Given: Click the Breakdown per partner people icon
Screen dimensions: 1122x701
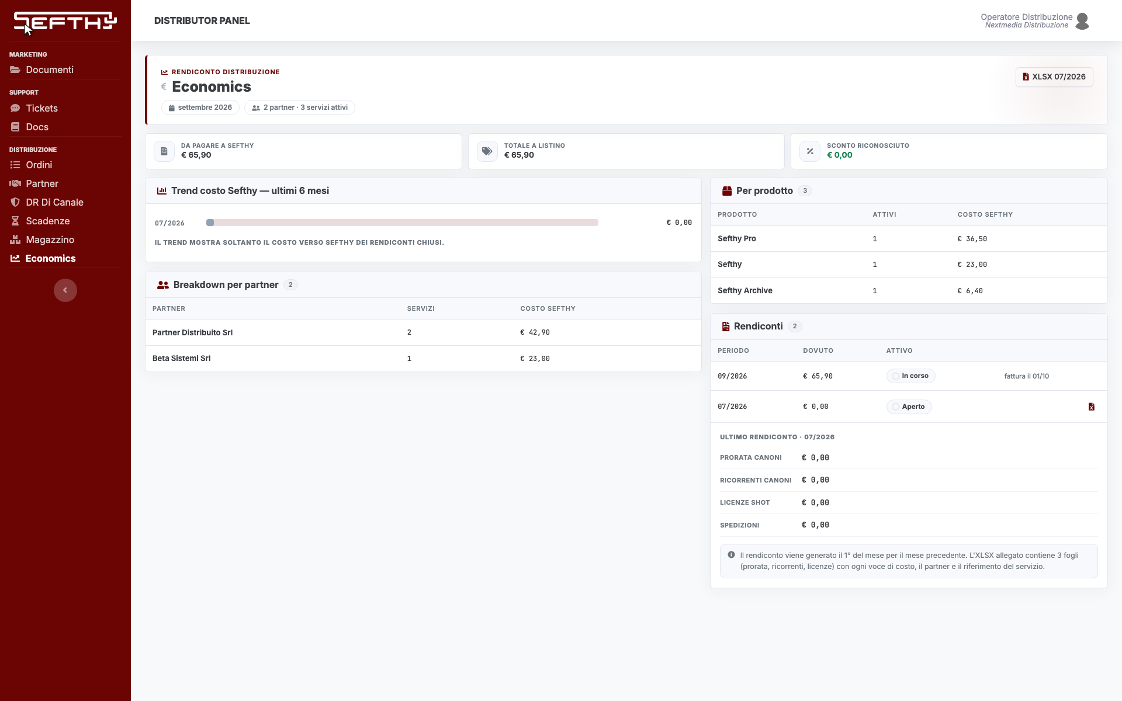Looking at the screenshot, I should [163, 285].
